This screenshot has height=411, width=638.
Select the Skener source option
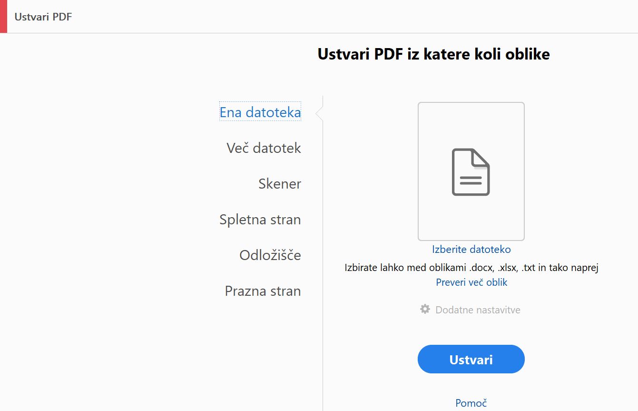click(280, 184)
